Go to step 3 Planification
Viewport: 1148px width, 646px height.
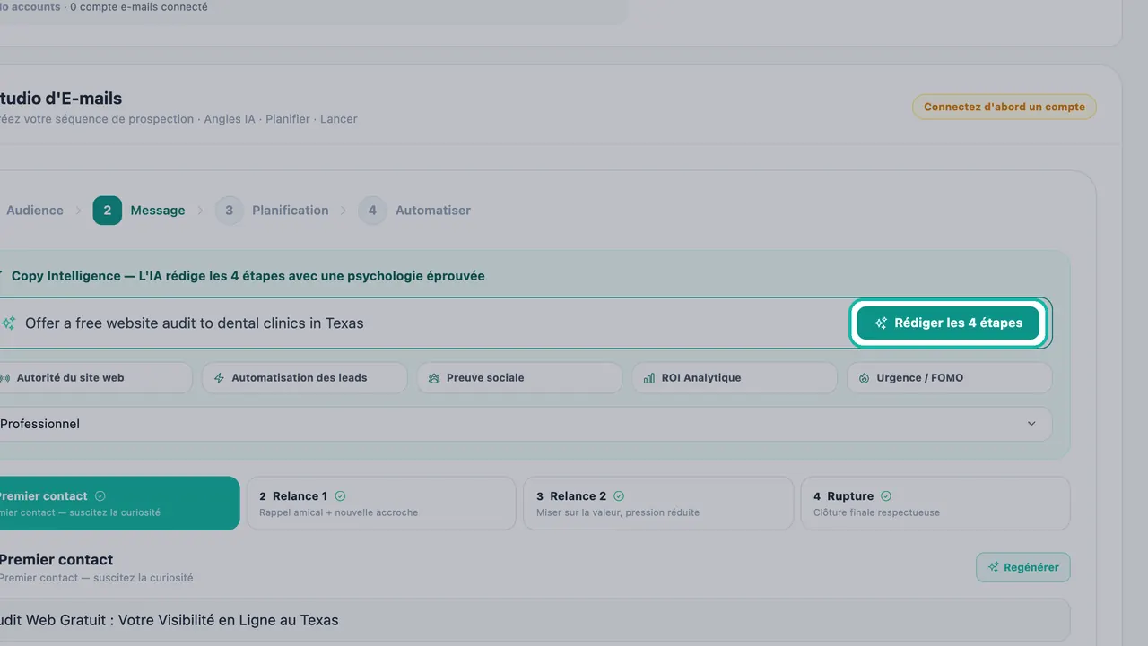coord(272,211)
